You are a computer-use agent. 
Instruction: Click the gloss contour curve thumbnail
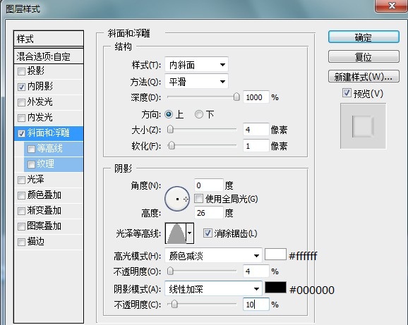click(x=176, y=233)
